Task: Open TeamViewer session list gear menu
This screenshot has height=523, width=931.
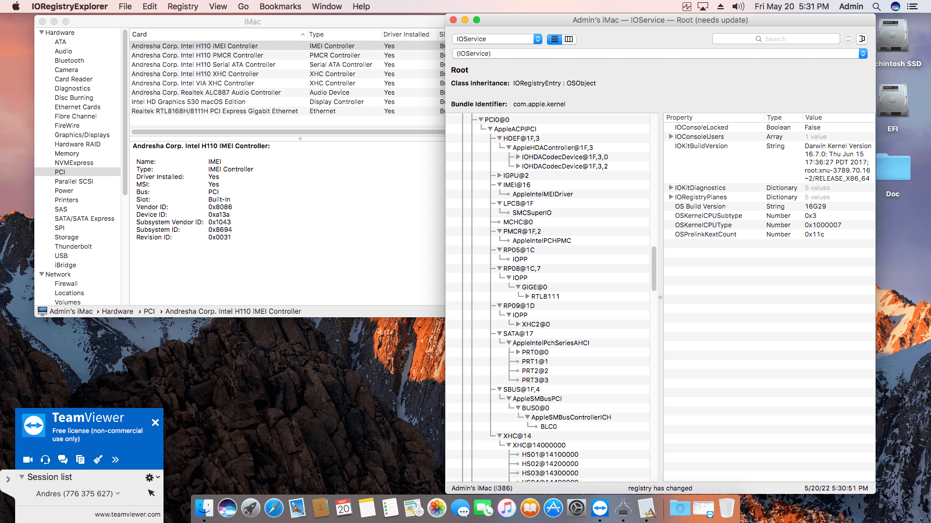Action: coord(152,477)
